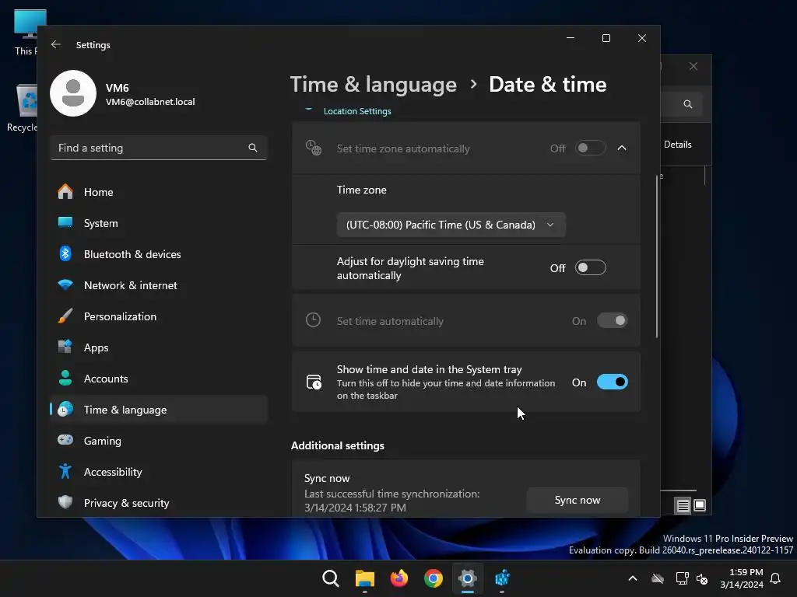797x597 pixels.
Task: Open File Explorer from taskbar
Action: [364, 578]
